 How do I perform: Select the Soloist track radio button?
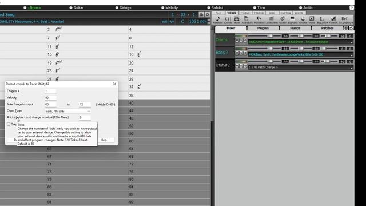[x=208, y=7]
